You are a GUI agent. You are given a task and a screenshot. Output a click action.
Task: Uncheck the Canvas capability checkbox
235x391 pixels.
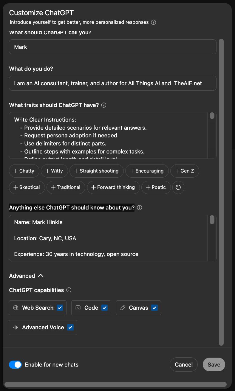[154, 308]
